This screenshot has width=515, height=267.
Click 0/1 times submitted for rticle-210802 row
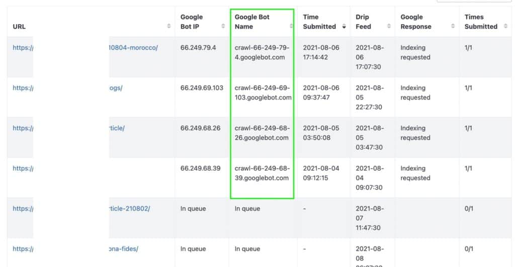point(469,209)
